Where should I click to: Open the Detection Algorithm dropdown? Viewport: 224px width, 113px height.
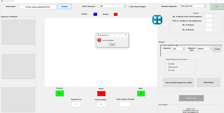click(x=193, y=6)
